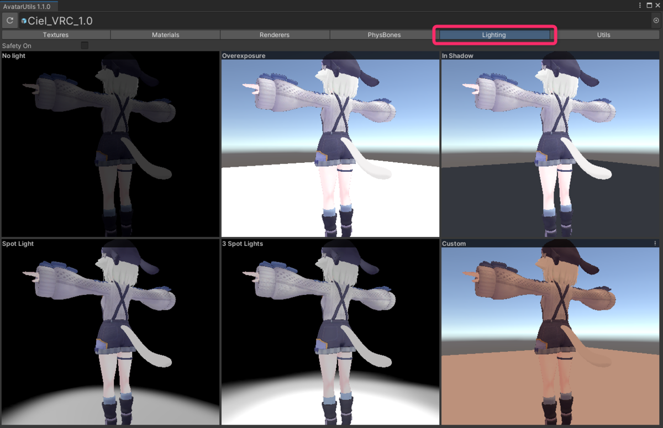The height and width of the screenshot is (428, 663).
Task: Open the Renderers tab
Action: (x=274, y=35)
